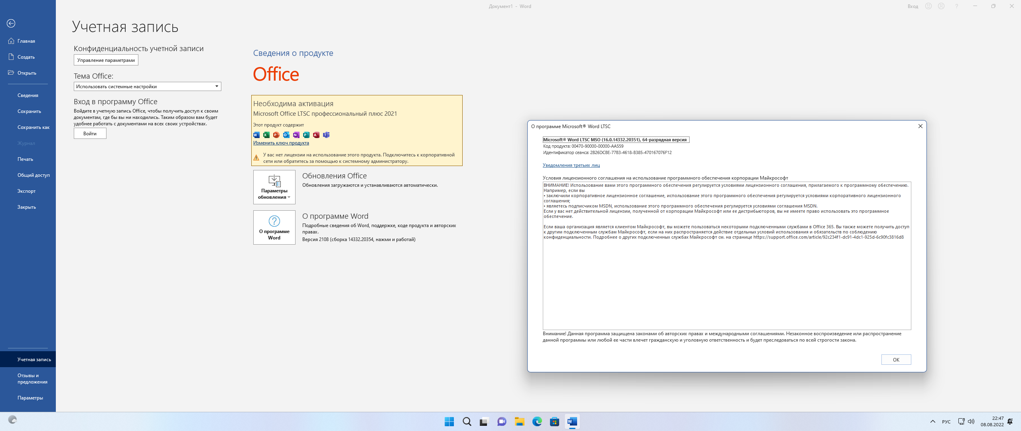Launch Microsoft Edge from taskbar
Viewport: 1021px width, 431px height.
[x=537, y=421]
